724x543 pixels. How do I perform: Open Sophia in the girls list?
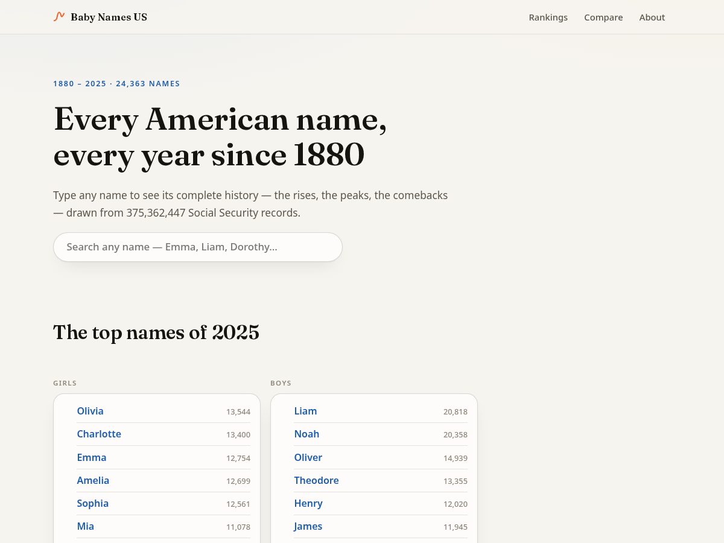[x=93, y=503]
